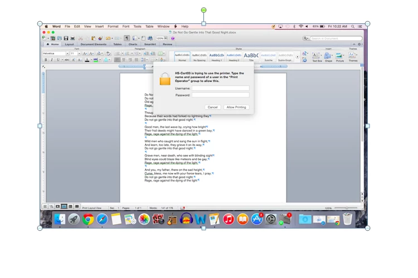This screenshot has height=278, width=418.
Task: Click the text highlight color swatch
Action: point(96,60)
